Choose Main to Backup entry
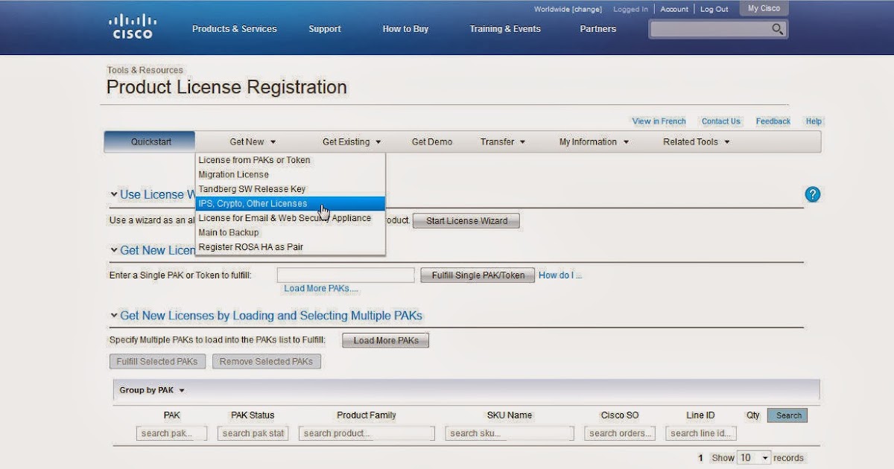 point(291,232)
